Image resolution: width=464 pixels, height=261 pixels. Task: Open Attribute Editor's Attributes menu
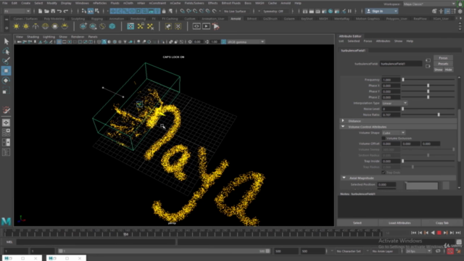pos(383,41)
